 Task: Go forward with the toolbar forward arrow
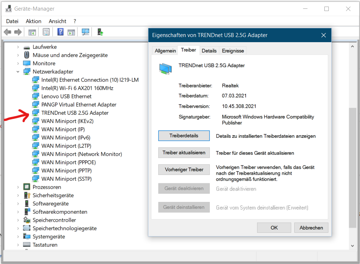click(18, 32)
